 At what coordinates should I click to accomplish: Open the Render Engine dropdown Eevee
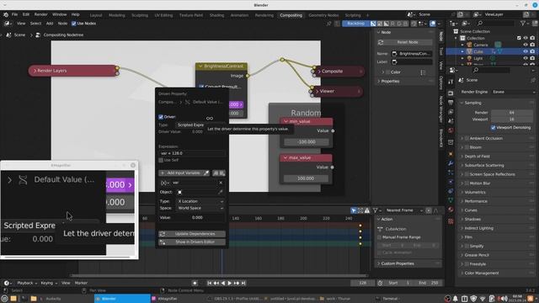pyautogui.click(x=513, y=92)
